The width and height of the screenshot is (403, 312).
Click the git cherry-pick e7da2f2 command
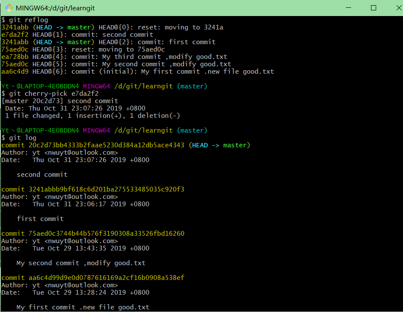click(50, 94)
